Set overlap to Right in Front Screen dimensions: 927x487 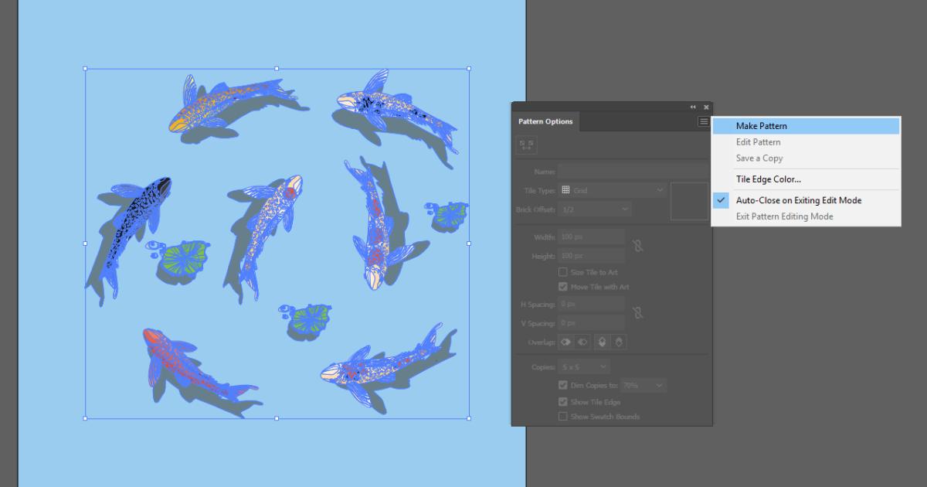582,342
